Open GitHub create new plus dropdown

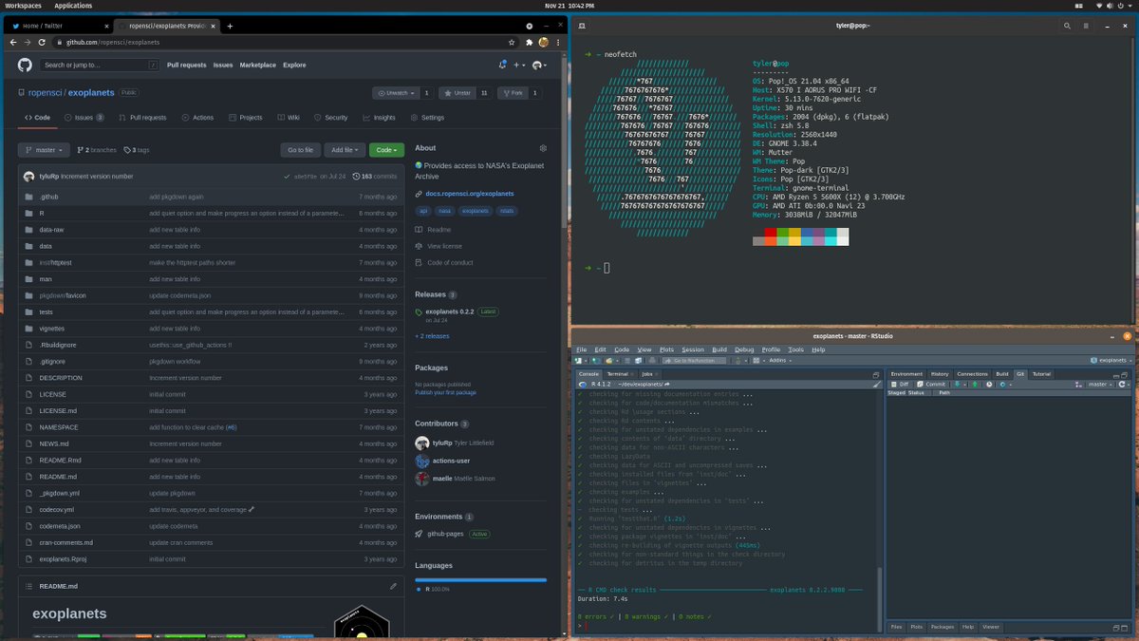click(519, 65)
